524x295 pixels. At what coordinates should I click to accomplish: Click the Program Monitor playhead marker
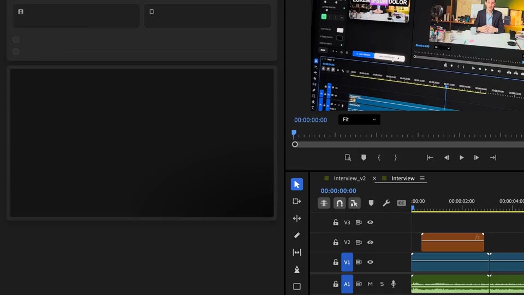point(294,133)
